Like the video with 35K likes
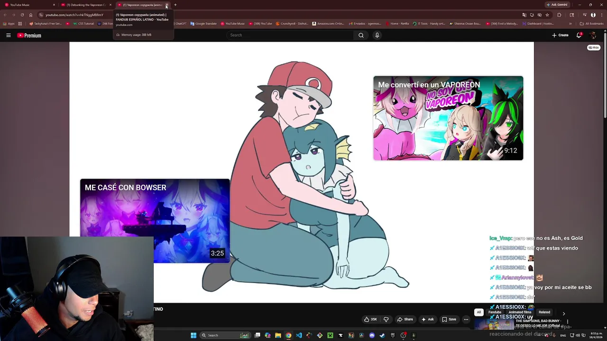 coord(370,319)
